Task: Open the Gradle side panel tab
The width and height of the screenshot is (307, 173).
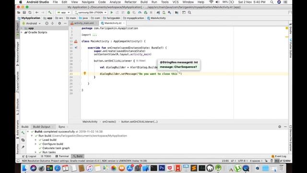Action: click(x=291, y=29)
